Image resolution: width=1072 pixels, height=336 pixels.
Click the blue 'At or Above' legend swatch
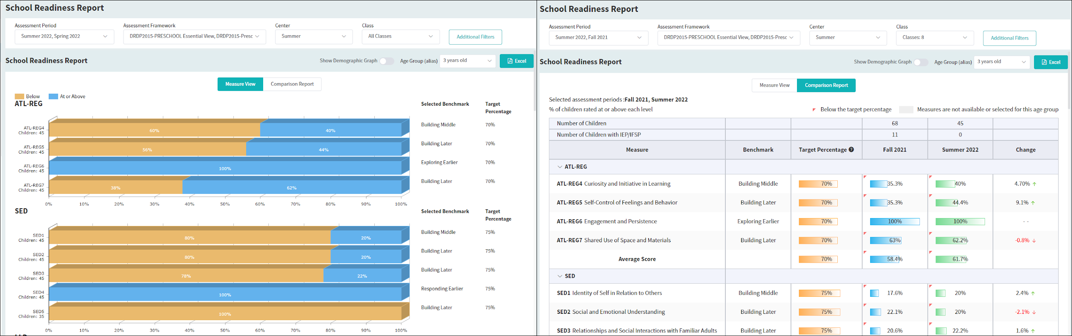pos(53,97)
